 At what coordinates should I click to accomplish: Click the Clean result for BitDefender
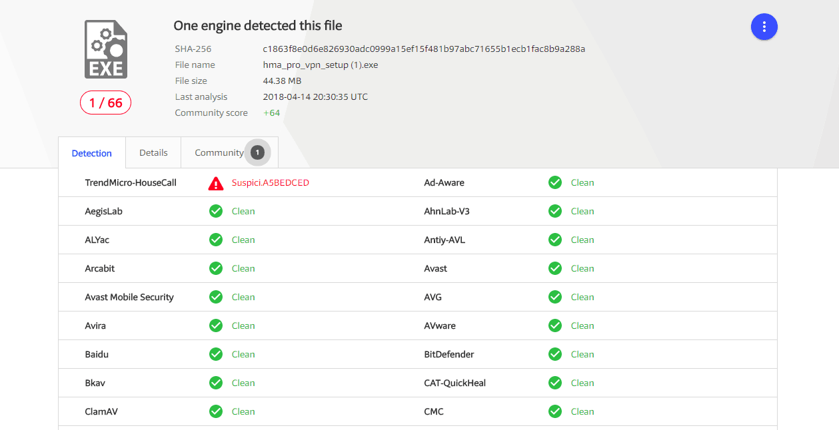click(582, 354)
